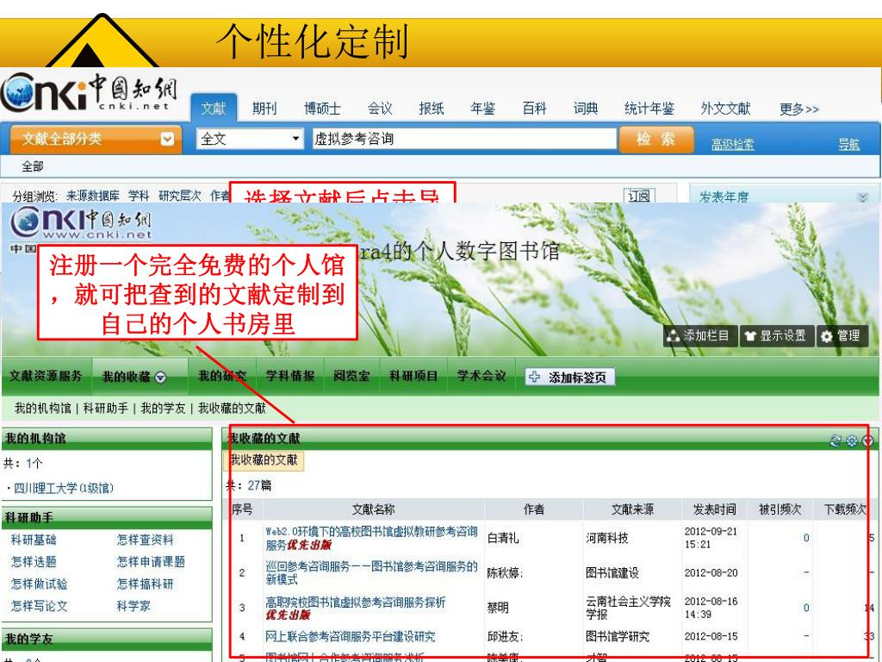
Task: Collapse the 我收藏的文献 panel with arrow icon
Action: click(x=866, y=440)
